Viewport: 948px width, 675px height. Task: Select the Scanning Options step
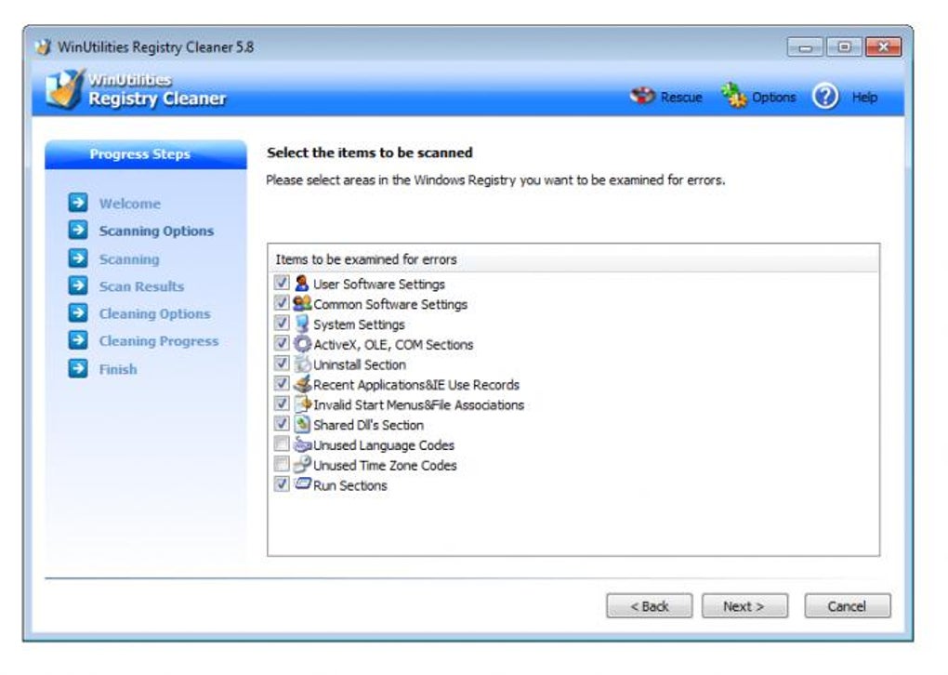click(156, 231)
